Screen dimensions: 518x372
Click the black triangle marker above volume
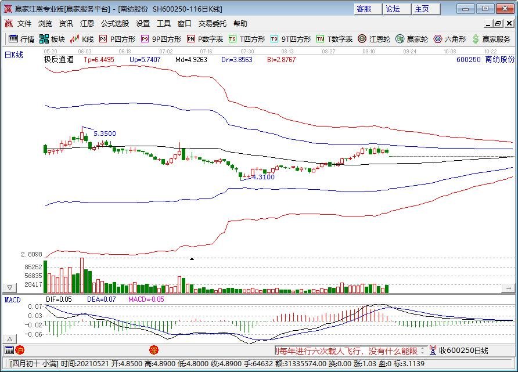click(192, 259)
